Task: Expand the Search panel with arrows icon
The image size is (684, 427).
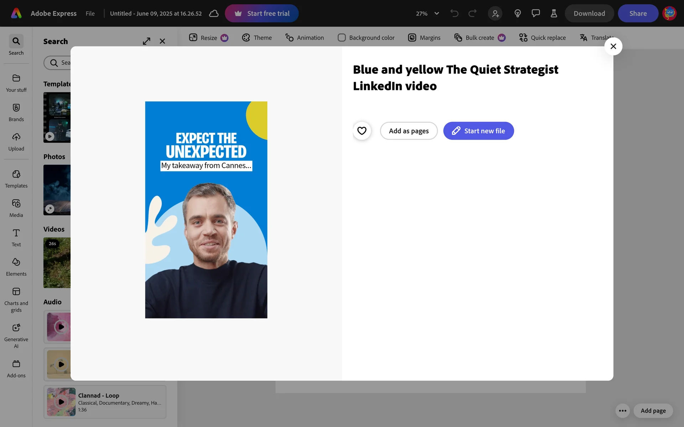Action: click(146, 41)
